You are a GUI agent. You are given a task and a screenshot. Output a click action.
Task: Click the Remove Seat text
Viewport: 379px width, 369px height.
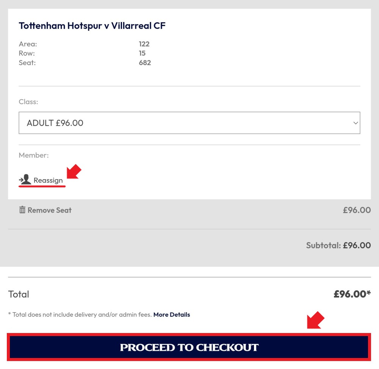(x=50, y=210)
